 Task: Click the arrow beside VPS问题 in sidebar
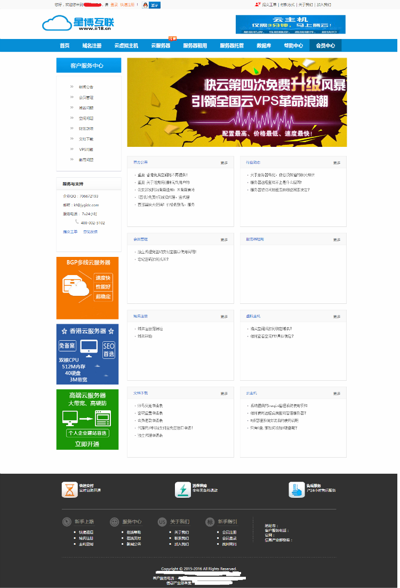[71, 149]
